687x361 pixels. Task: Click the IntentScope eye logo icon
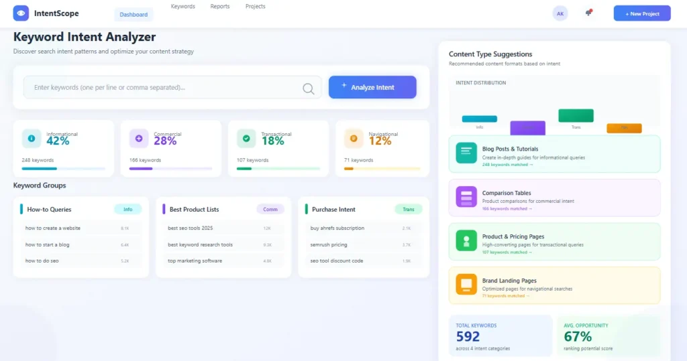pyautogui.click(x=21, y=13)
